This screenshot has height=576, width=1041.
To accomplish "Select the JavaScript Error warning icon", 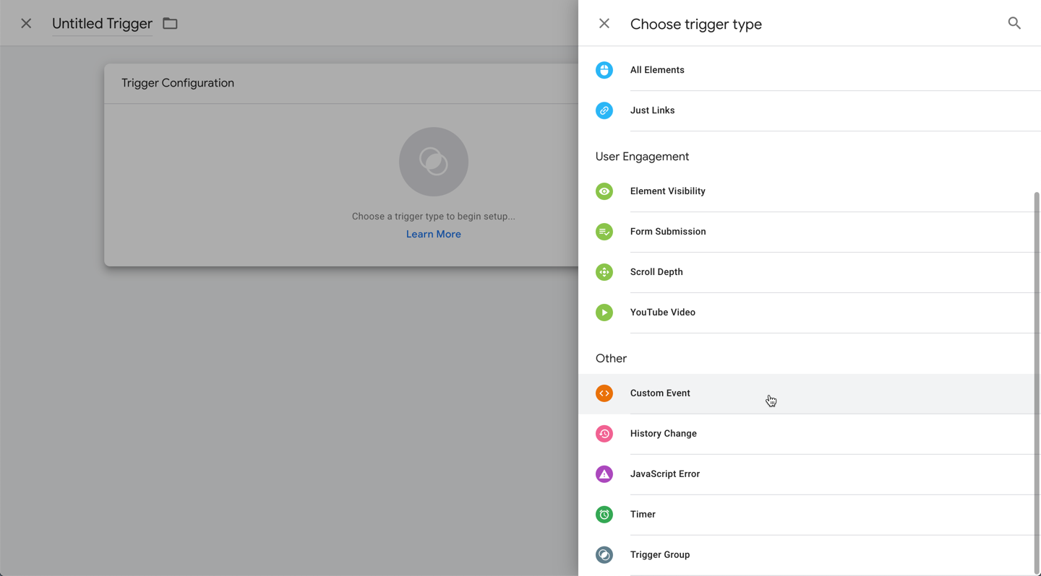I will pyautogui.click(x=604, y=474).
